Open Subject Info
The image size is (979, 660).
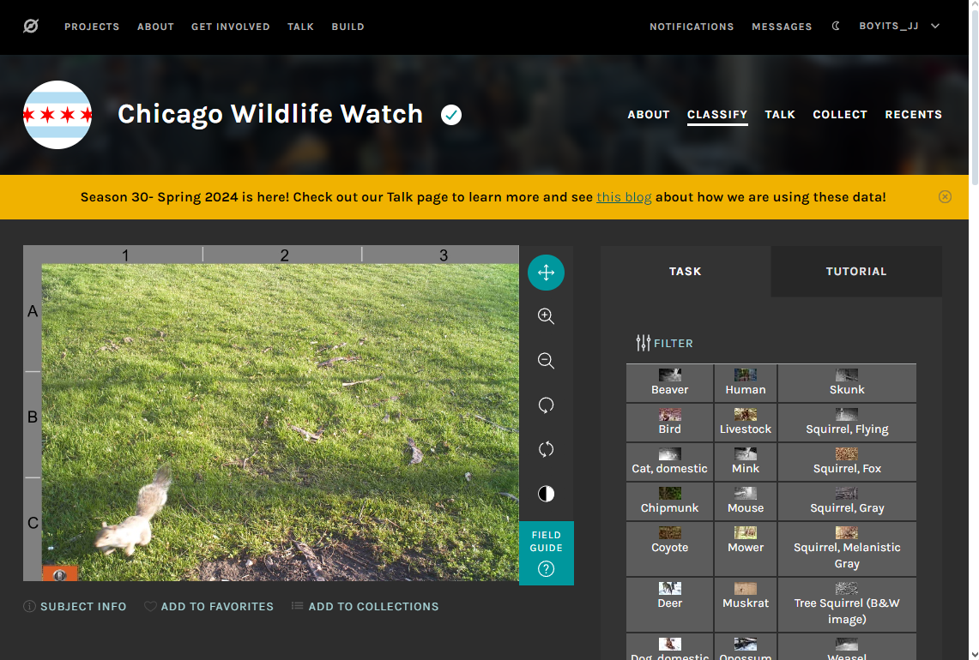pyautogui.click(x=75, y=606)
